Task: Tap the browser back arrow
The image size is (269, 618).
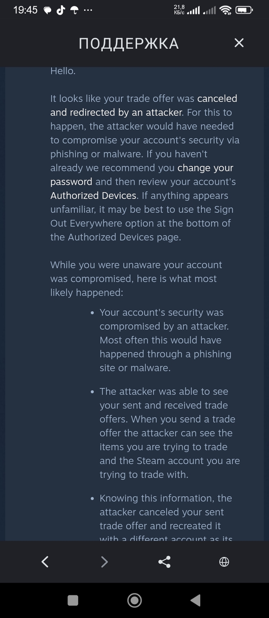Action: (45, 562)
